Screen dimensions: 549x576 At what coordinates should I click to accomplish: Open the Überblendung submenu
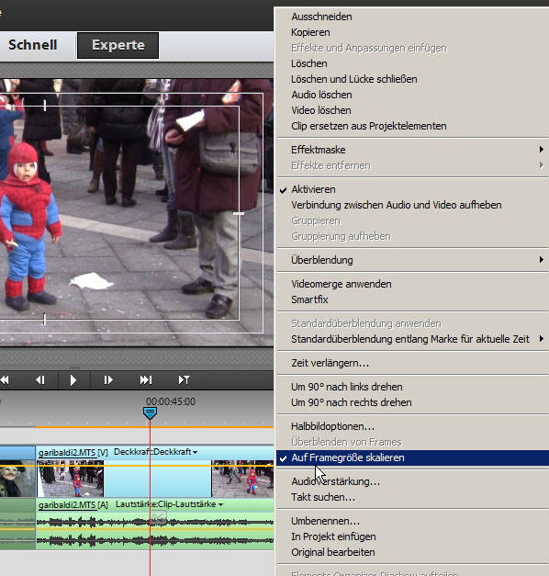(412, 260)
